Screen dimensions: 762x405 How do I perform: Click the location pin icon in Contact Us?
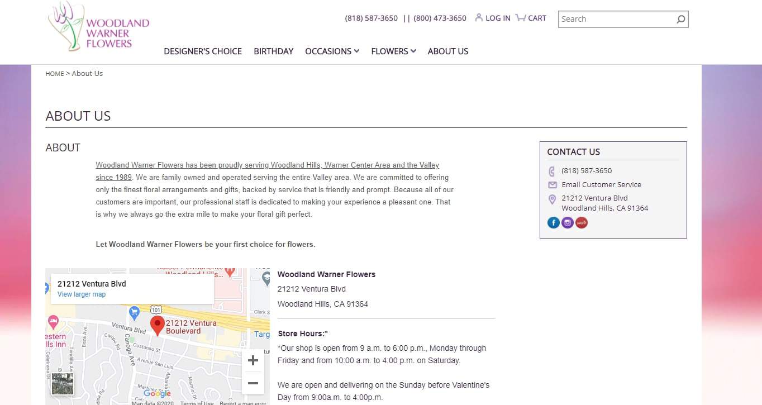click(552, 199)
